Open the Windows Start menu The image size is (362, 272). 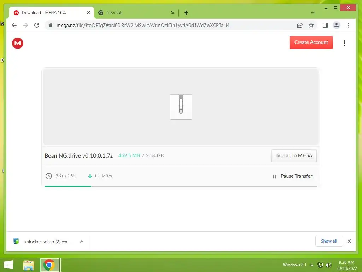coord(8,265)
